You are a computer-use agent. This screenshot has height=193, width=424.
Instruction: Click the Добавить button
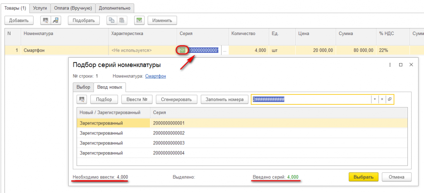[x=19, y=21]
